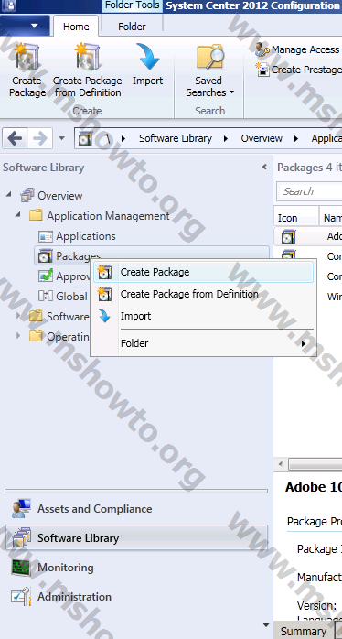The width and height of the screenshot is (342, 639).
Task: Click the breadcrumb root package icon
Action: (x=85, y=138)
